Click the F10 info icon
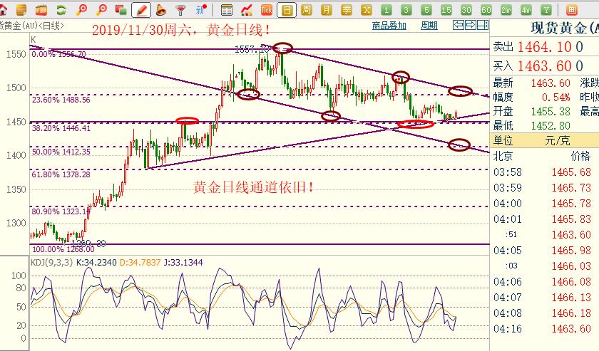This screenshot has height=351, width=599. 41,10
